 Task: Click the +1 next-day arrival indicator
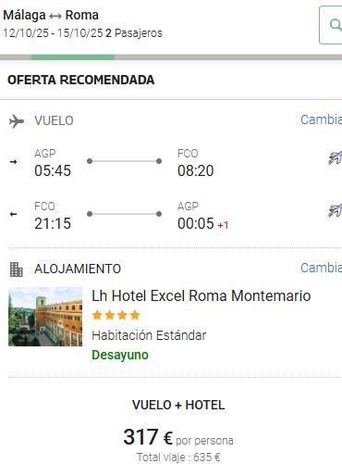pos(223,225)
